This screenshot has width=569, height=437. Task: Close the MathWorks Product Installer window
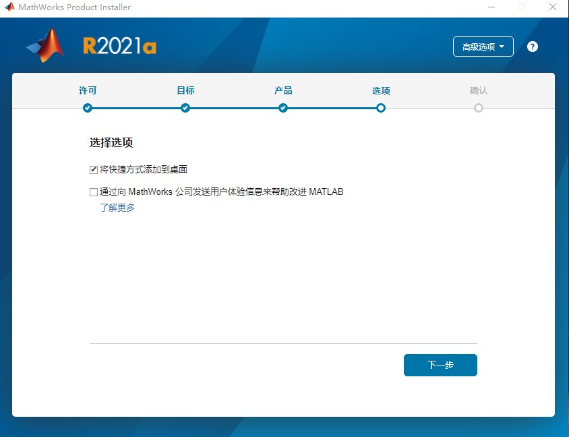pyautogui.click(x=553, y=7)
